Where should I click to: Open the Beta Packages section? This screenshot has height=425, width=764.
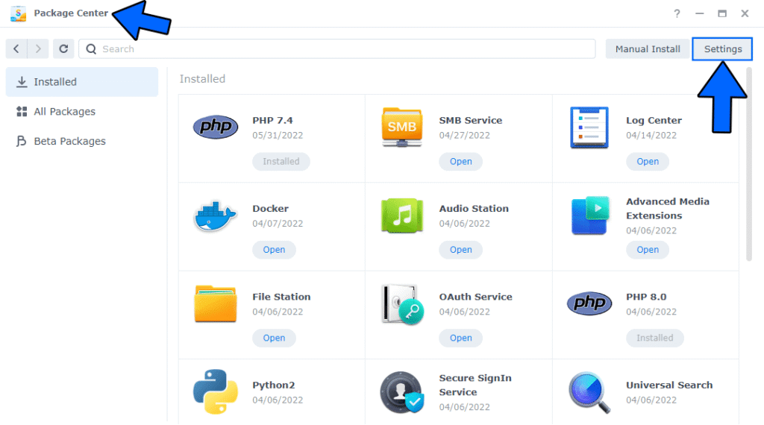click(x=69, y=141)
